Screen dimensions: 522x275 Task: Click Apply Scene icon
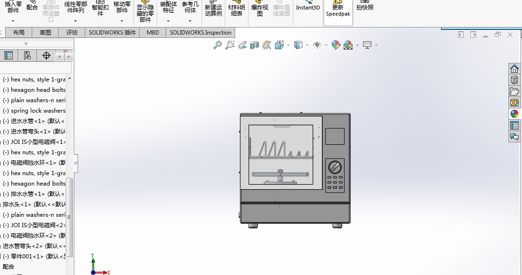pos(348,45)
